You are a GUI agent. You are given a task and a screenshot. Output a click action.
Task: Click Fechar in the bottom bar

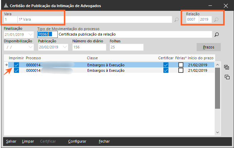[104, 141]
